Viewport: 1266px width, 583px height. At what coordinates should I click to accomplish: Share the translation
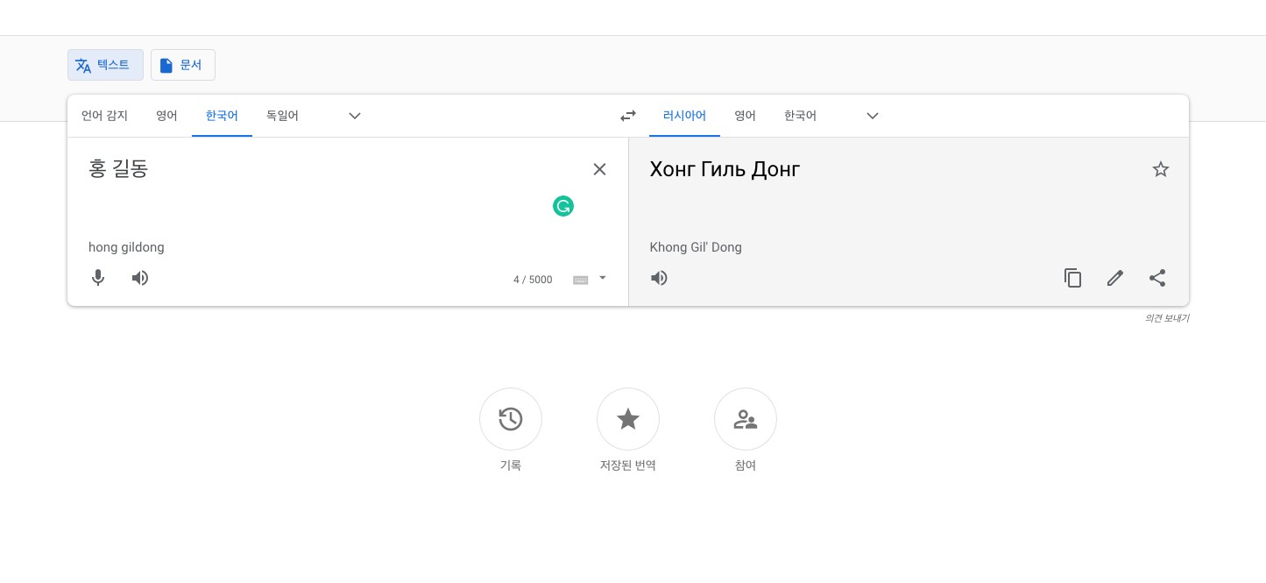pos(1157,278)
